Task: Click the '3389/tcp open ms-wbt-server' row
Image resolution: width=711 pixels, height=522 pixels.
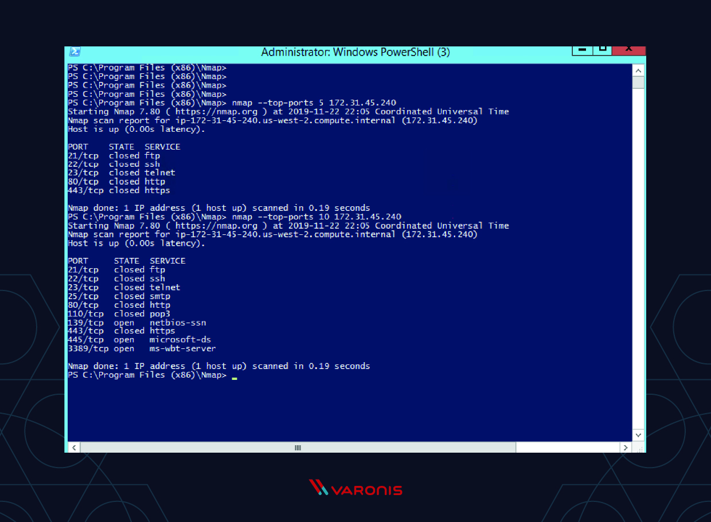Action: 142,349
